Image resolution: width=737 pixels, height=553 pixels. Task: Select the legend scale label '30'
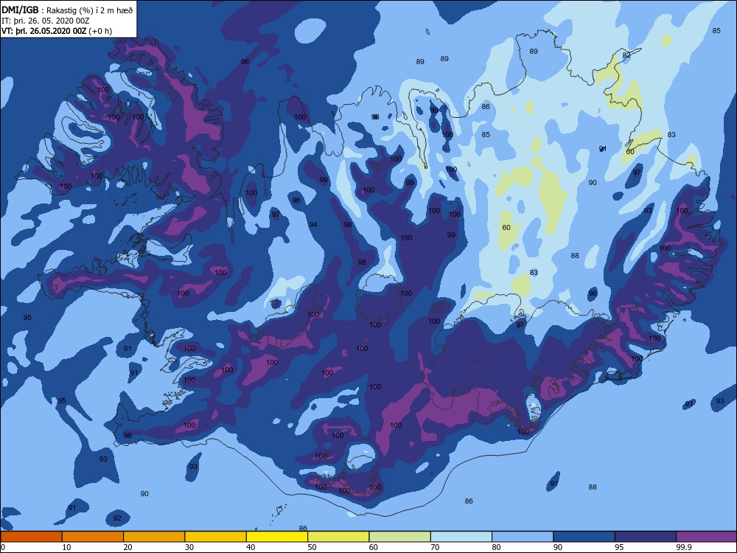click(x=189, y=547)
